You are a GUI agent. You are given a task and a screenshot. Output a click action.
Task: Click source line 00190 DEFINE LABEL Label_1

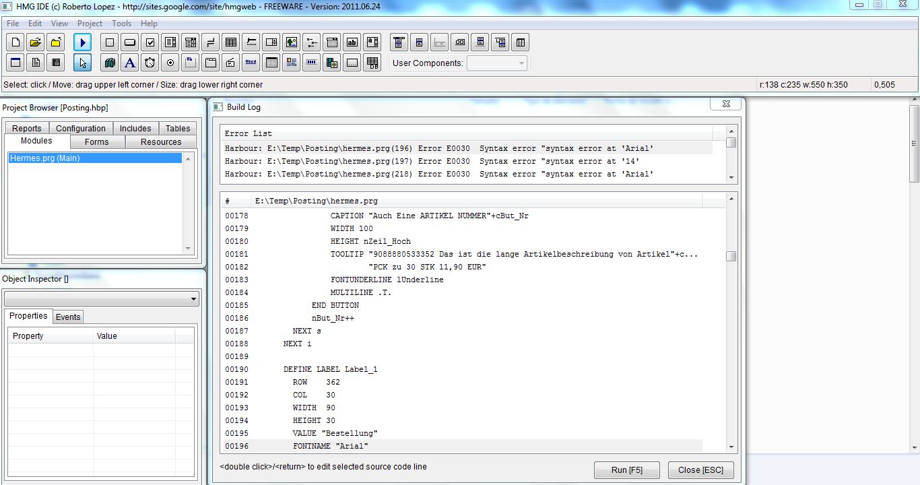463,369
